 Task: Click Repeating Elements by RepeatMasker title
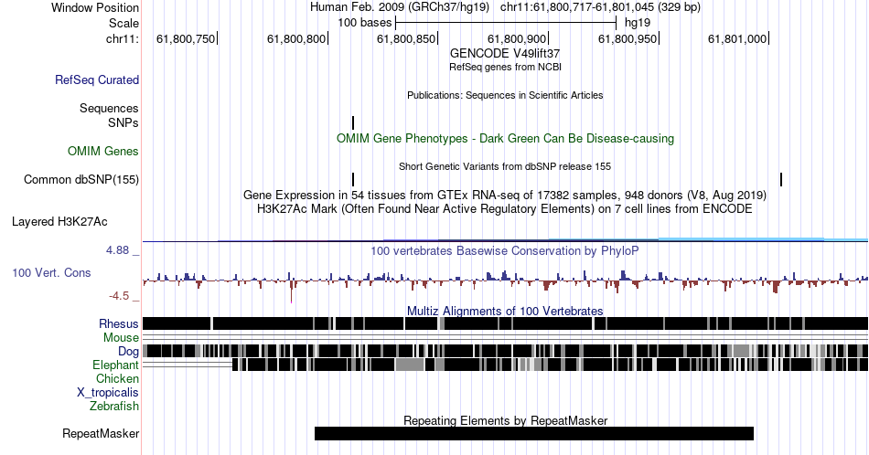506,420
